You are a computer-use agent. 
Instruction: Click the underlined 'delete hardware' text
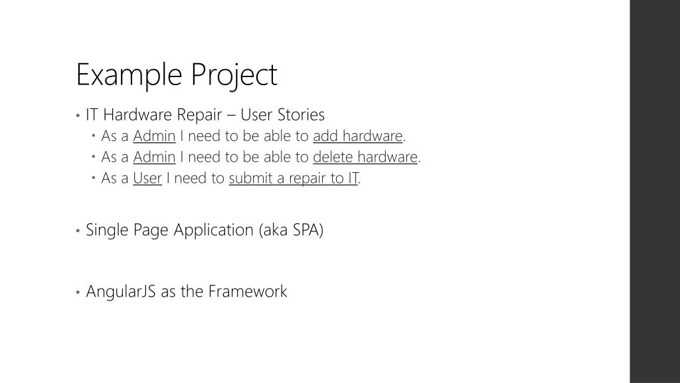click(365, 157)
